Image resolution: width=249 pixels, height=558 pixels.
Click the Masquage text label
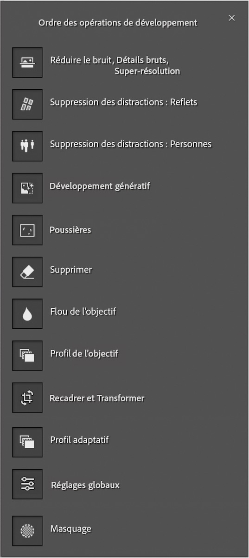point(70,529)
